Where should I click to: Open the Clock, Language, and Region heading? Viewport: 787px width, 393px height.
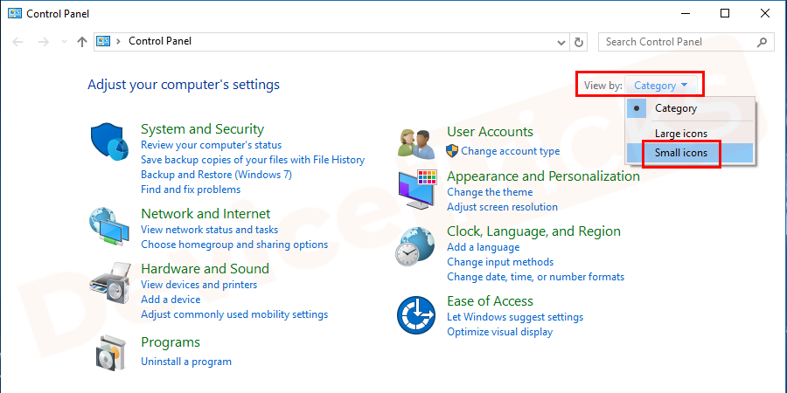[x=534, y=231]
